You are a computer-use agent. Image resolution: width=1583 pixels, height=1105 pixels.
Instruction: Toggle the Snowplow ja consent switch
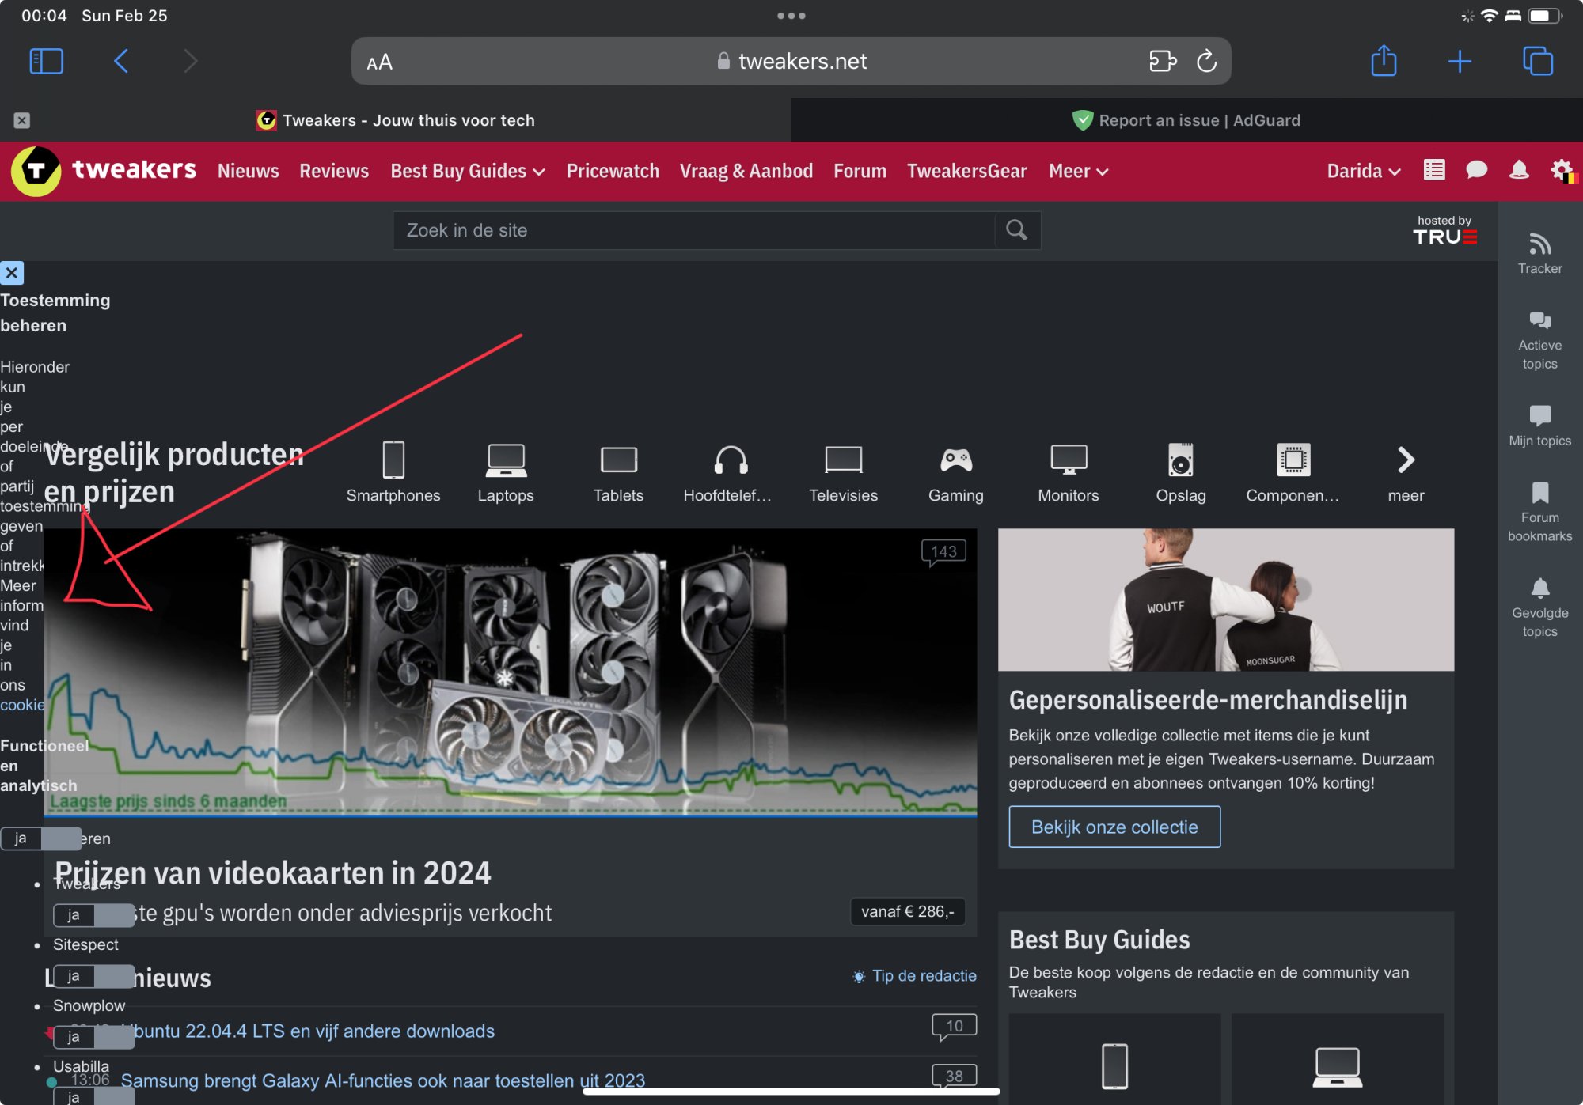tap(93, 1037)
